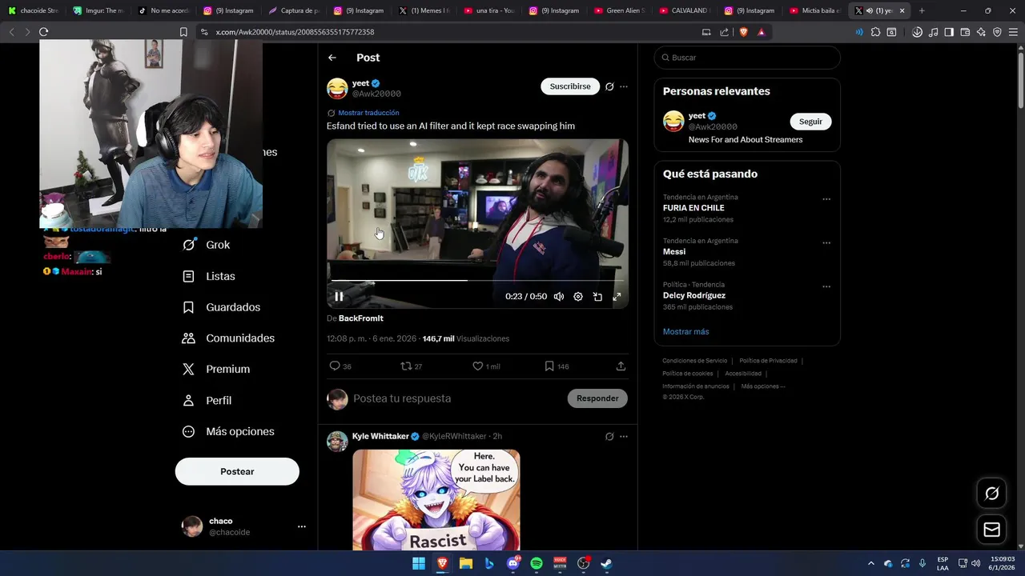Open BackFromIt source link

(x=360, y=318)
